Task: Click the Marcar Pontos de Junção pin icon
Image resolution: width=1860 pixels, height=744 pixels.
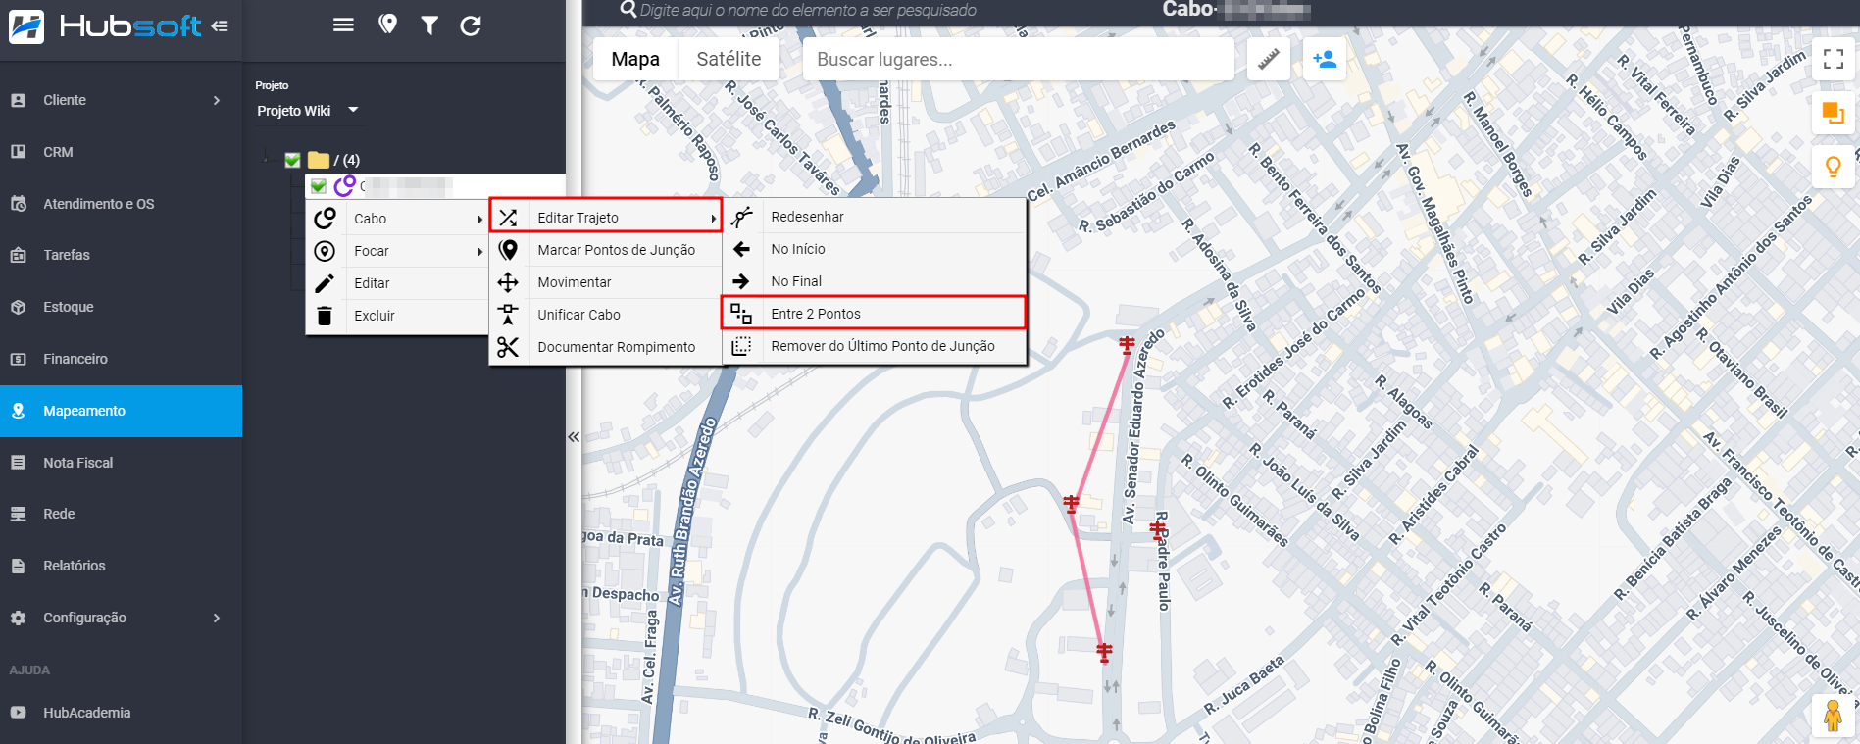Action: [x=508, y=250]
